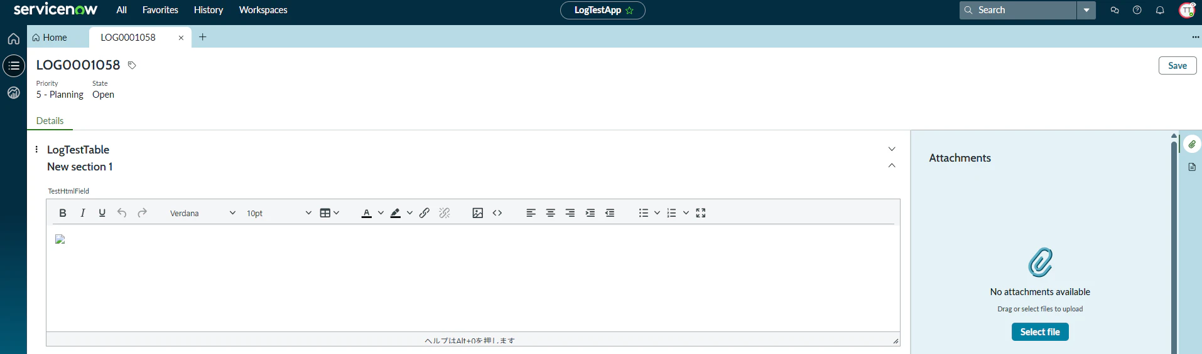Open numbered list style dropdown
The width and height of the screenshot is (1202, 354).
tap(686, 213)
